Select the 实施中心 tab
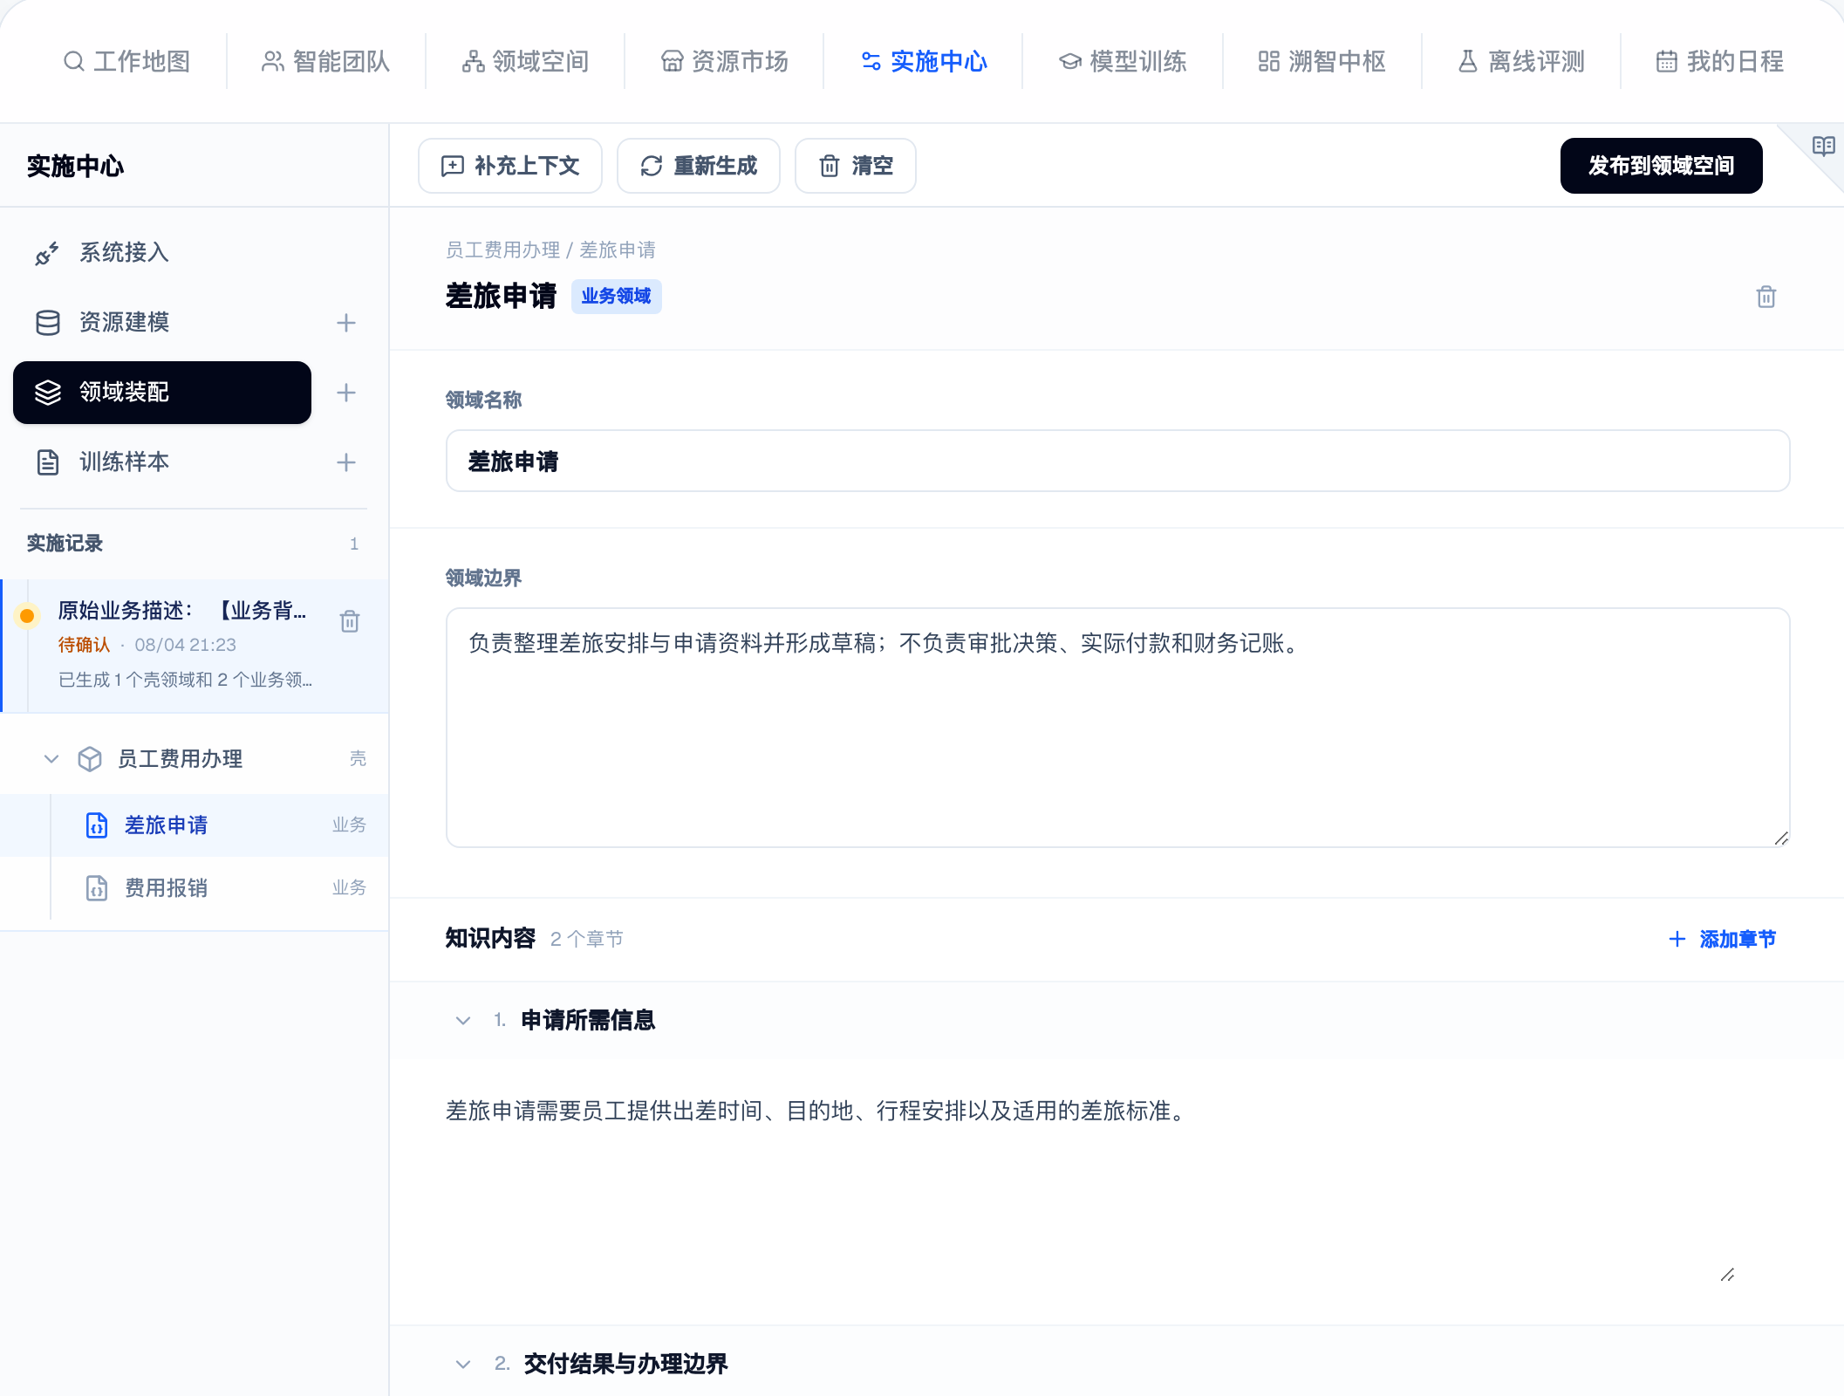This screenshot has width=1844, height=1396. coord(923,61)
